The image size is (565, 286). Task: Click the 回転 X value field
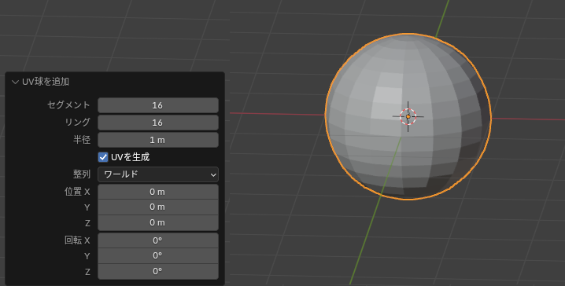158,240
